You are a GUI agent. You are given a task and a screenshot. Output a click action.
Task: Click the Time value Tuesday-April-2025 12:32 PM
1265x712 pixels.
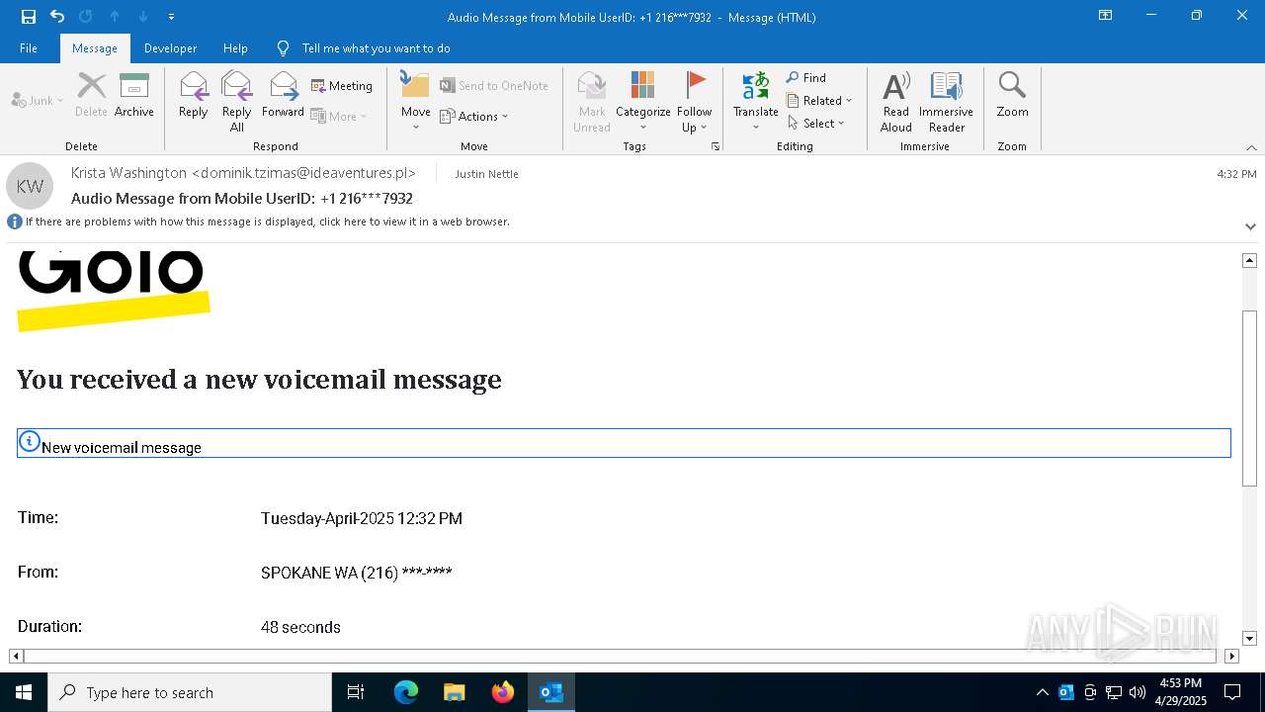[x=362, y=518]
